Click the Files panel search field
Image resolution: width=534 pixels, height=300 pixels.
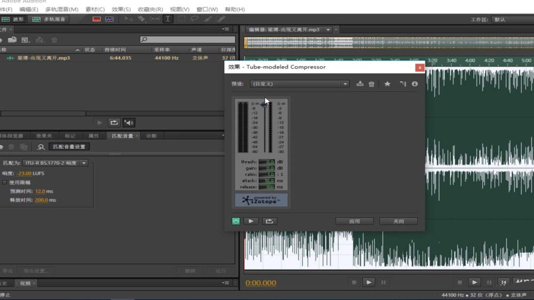click(x=187, y=39)
